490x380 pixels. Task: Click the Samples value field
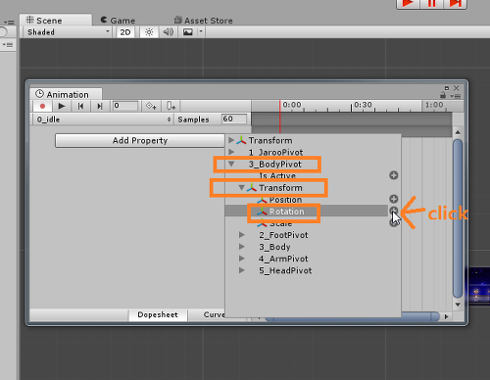[234, 119]
